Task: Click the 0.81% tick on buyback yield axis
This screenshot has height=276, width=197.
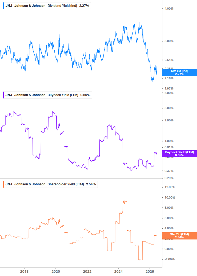Action: point(169,147)
